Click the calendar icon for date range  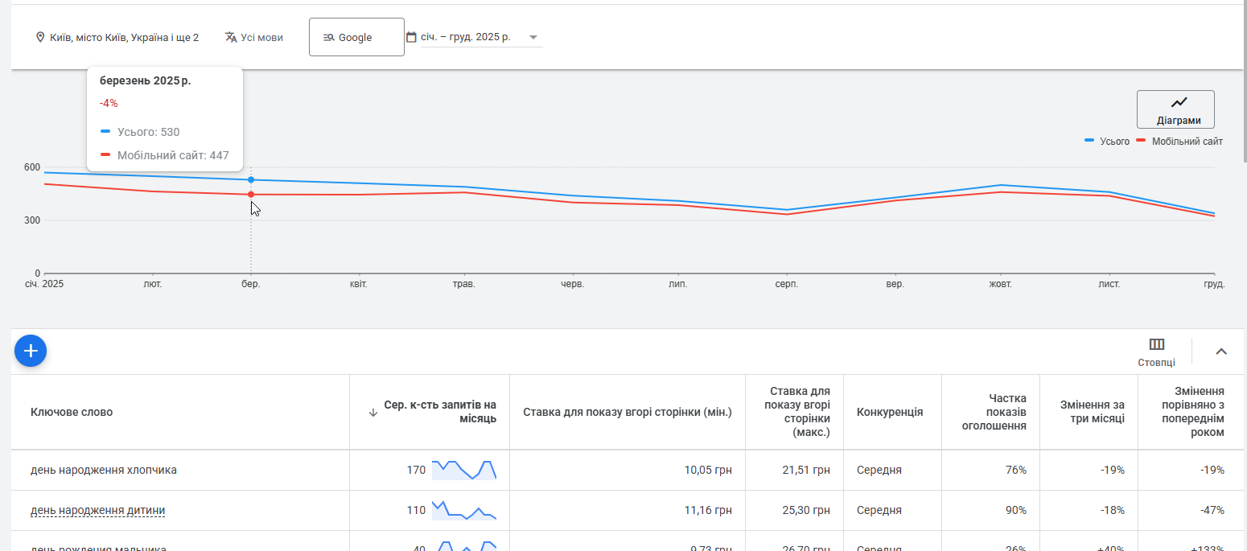[411, 37]
